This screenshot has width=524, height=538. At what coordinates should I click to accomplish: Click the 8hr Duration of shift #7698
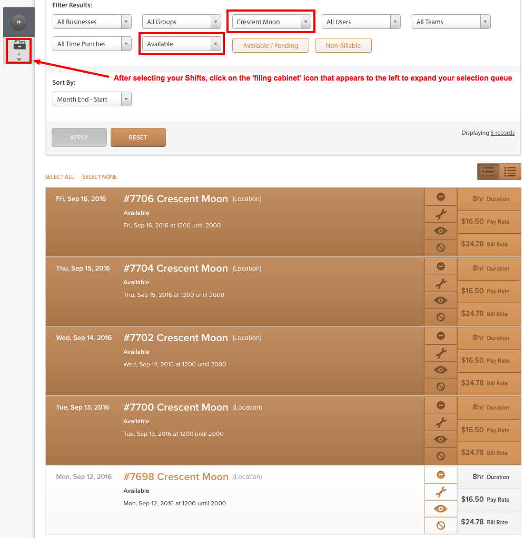pos(489,477)
